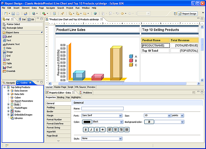Select the Hyperlink property category
The width and height of the screenshot is (206, 149).
point(58,132)
